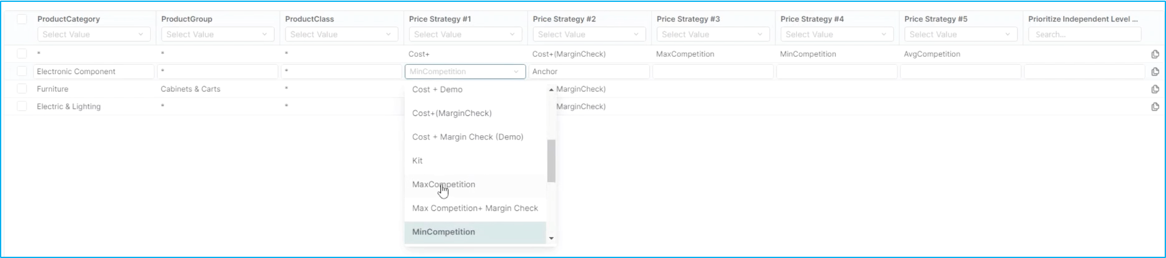
Task: Click Prioritize Independent Level search field
Action: coord(1084,35)
